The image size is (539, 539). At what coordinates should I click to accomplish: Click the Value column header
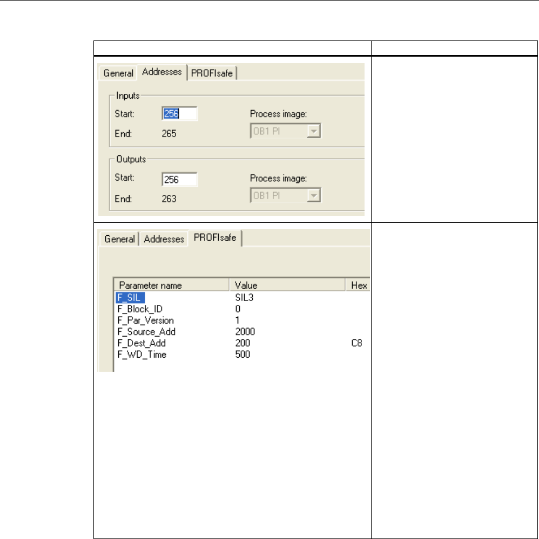[287, 285]
